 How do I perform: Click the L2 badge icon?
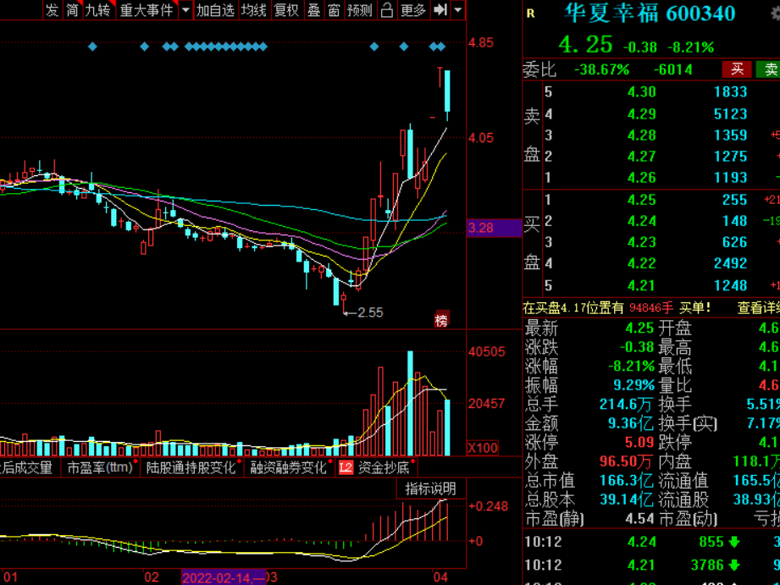[346, 467]
